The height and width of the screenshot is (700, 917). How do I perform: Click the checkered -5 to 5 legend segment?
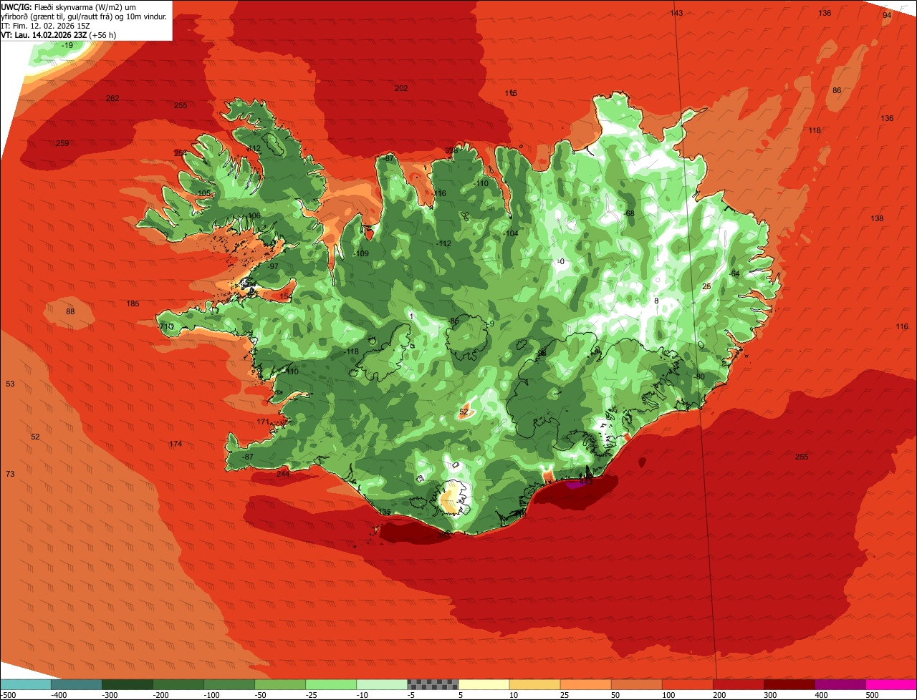[x=433, y=684]
